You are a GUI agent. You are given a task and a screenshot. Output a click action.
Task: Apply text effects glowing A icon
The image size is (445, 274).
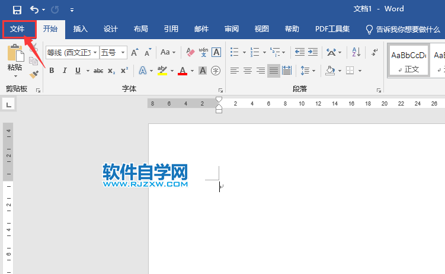[142, 71]
